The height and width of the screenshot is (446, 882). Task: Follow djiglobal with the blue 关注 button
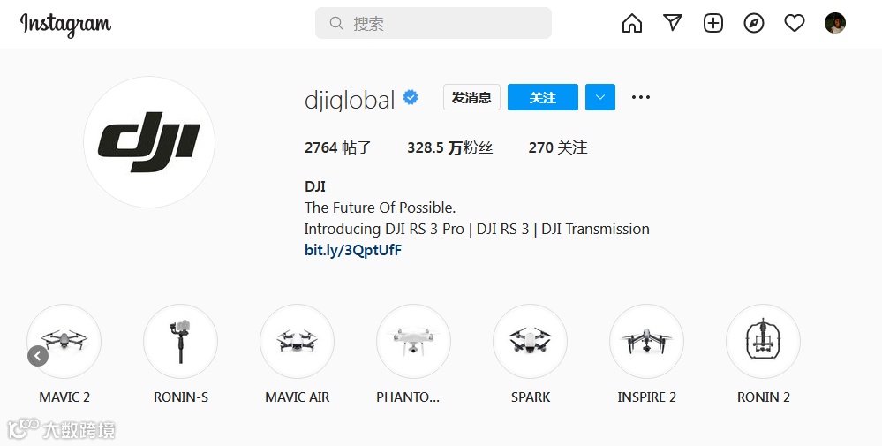(543, 97)
